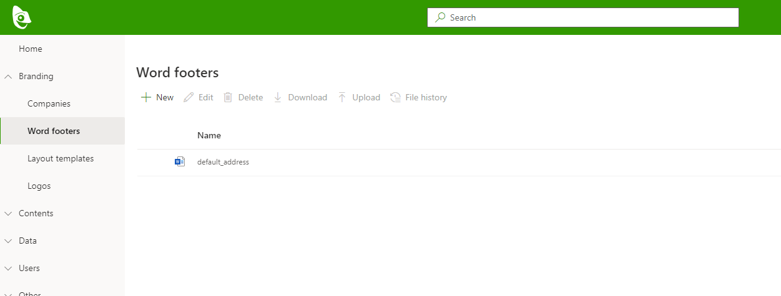Click the Word document icon beside default_address

[x=180, y=162]
